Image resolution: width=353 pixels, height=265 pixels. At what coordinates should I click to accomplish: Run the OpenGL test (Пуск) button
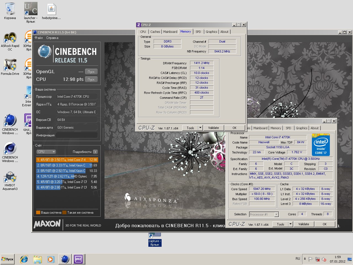(x=91, y=72)
